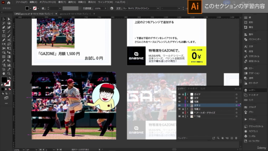Click the locate object magnifier in Layers panel
Screen dimensions: 268x151
click(218, 138)
